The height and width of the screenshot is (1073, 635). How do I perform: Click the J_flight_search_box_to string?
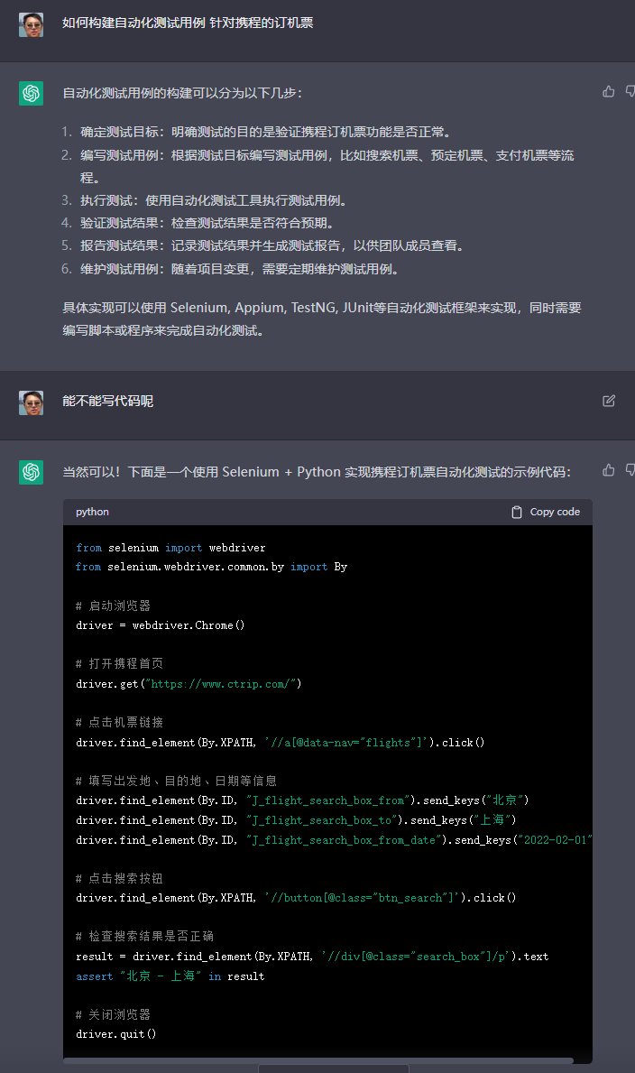pyautogui.click(x=322, y=819)
